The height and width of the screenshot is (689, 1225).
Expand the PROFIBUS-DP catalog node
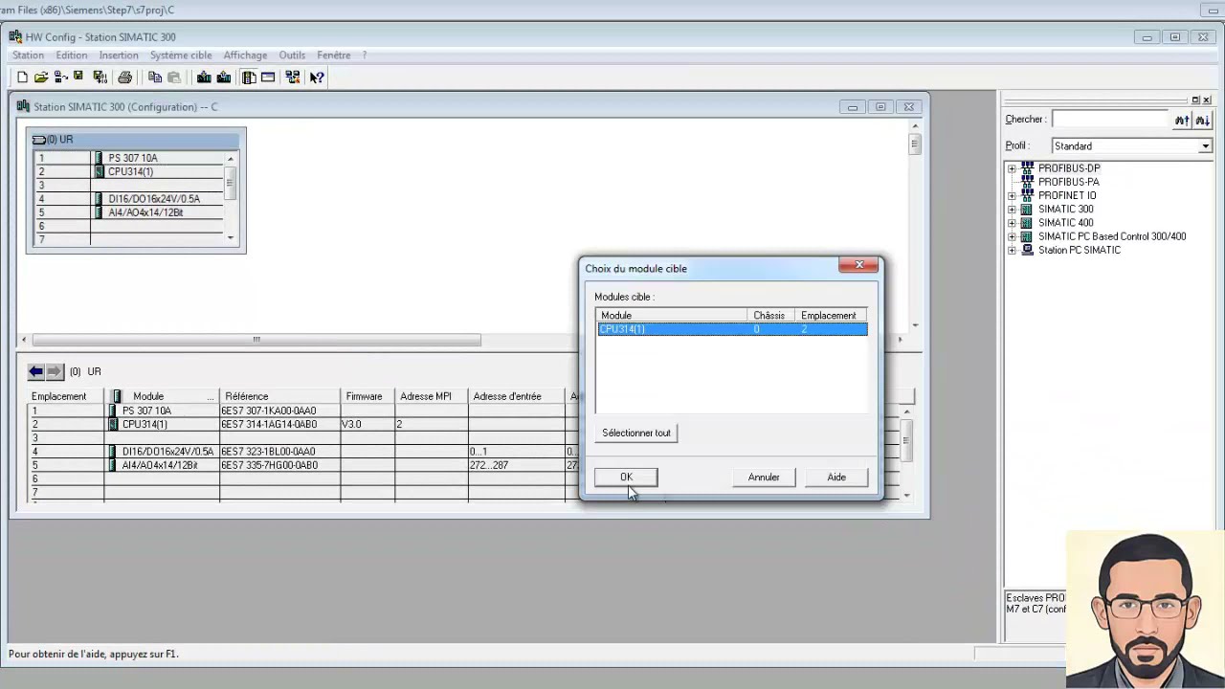(1012, 168)
